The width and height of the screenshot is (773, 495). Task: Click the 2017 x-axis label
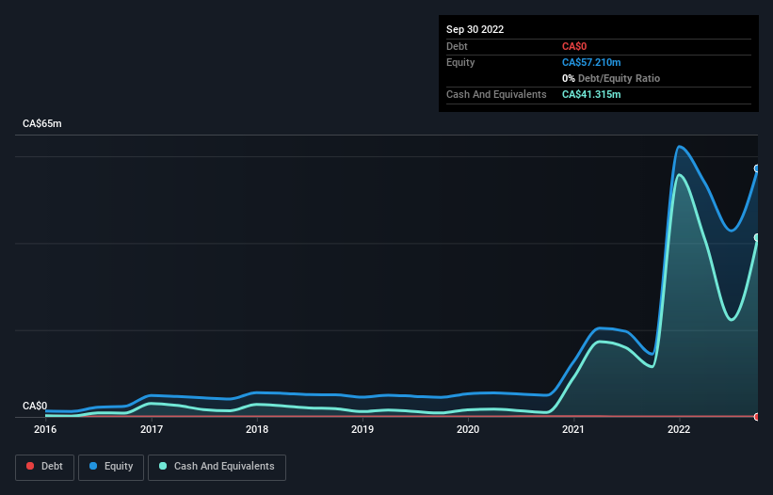[x=152, y=429]
